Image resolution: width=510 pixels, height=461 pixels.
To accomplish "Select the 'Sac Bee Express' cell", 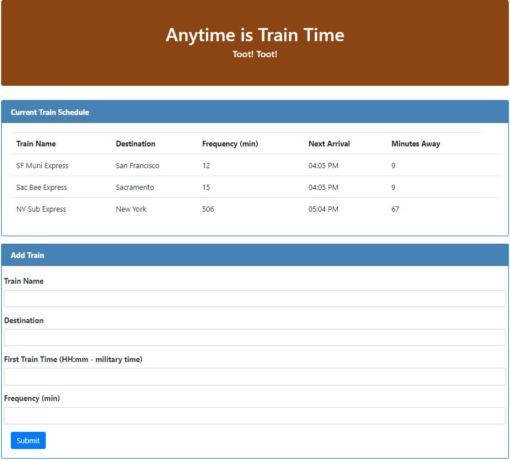I will point(42,187).
